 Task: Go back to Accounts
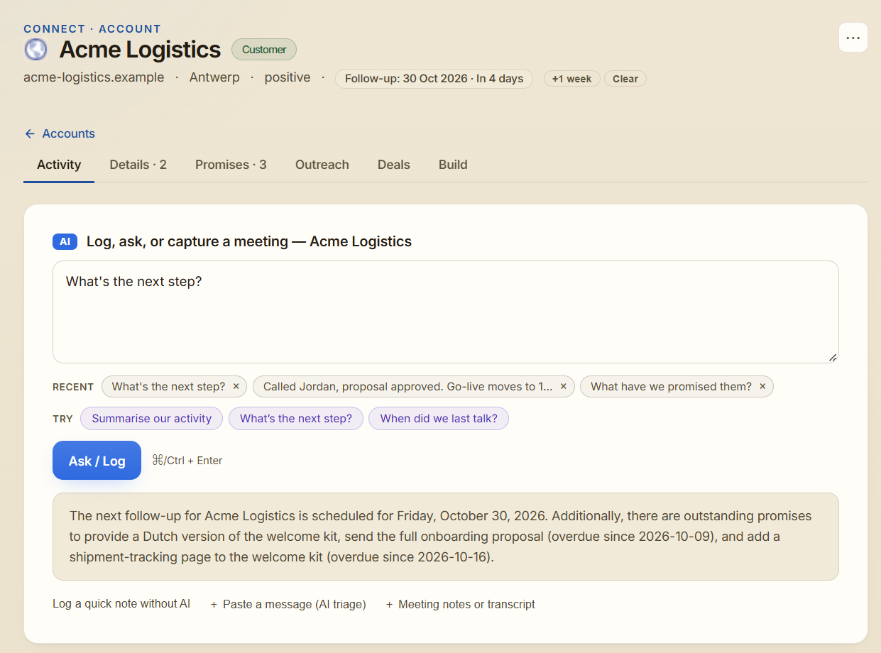(60, 133)
